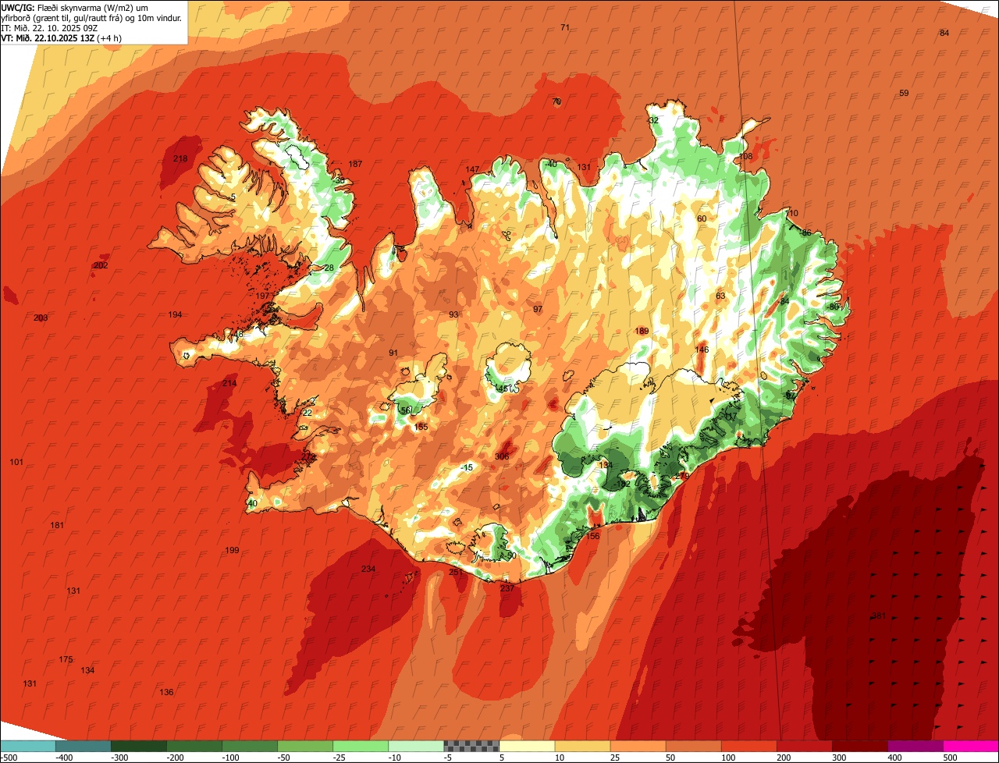Click the 'IT: Mið. 22. 10. 2025 09Z' line

click(x=49, y=27)
